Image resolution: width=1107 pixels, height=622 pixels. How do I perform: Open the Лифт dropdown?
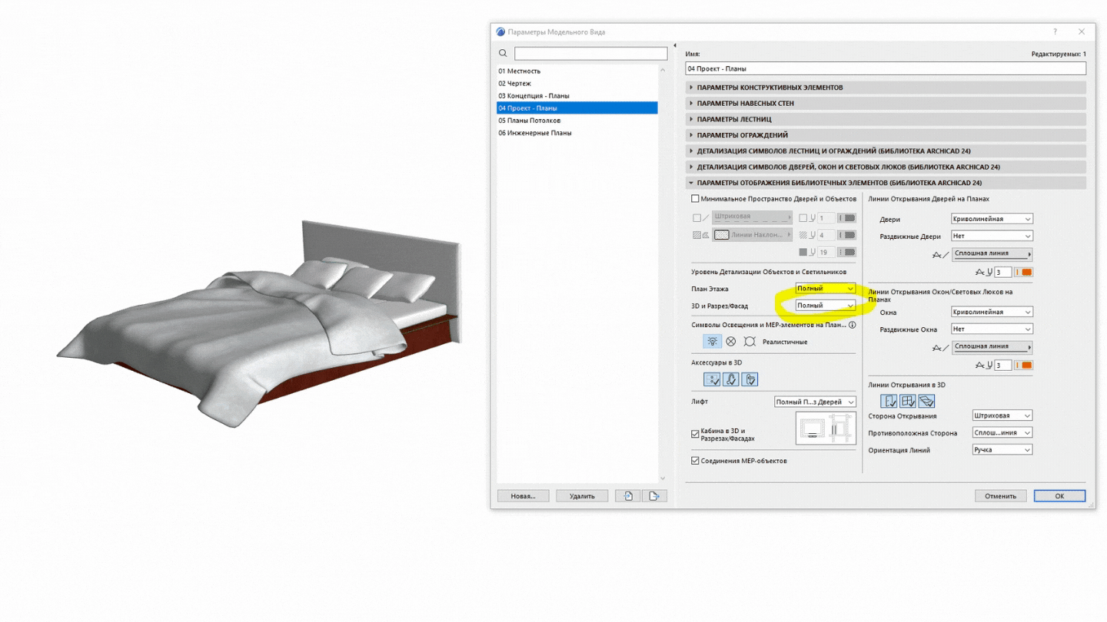coord(815,402)
